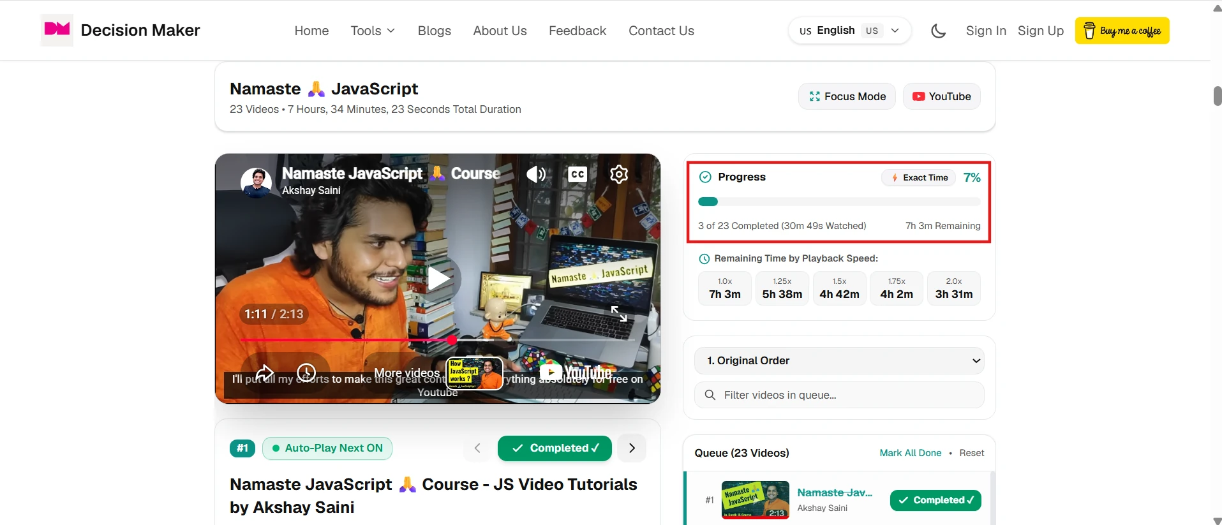Click Sign In

click(x=986, y=31)
